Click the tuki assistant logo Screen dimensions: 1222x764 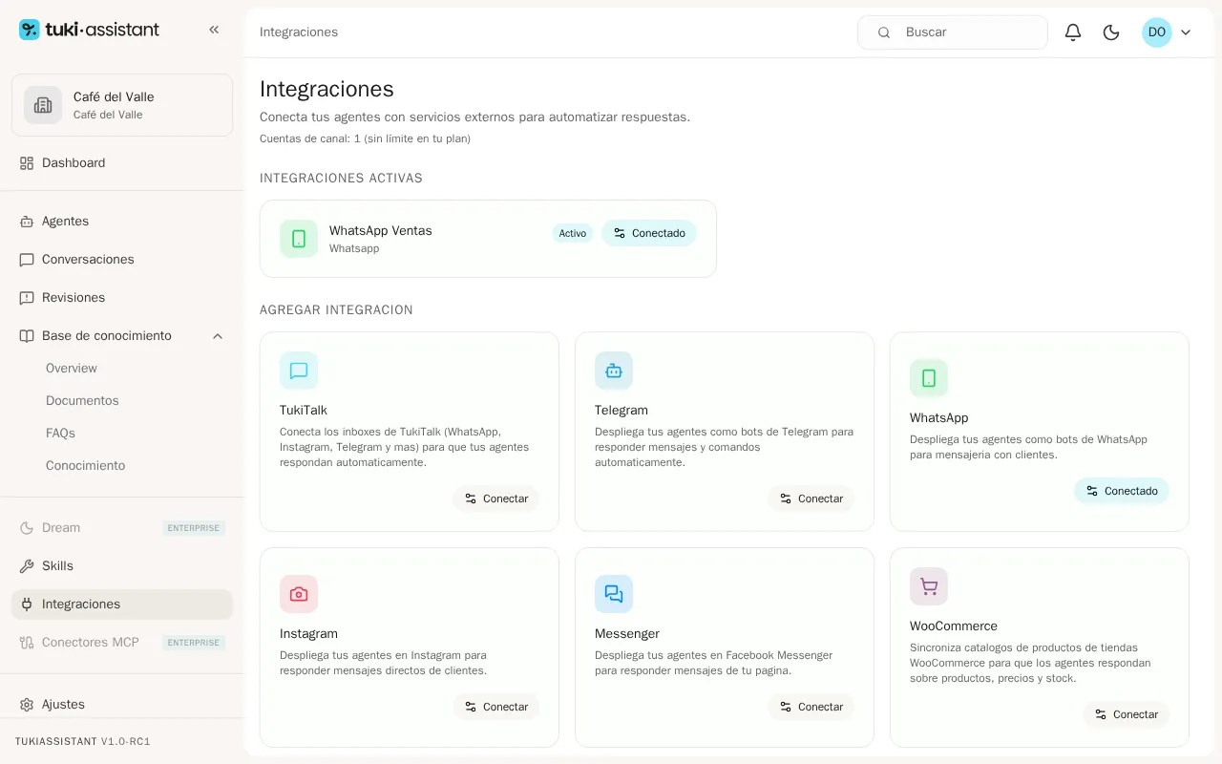[x=89, y=30]
